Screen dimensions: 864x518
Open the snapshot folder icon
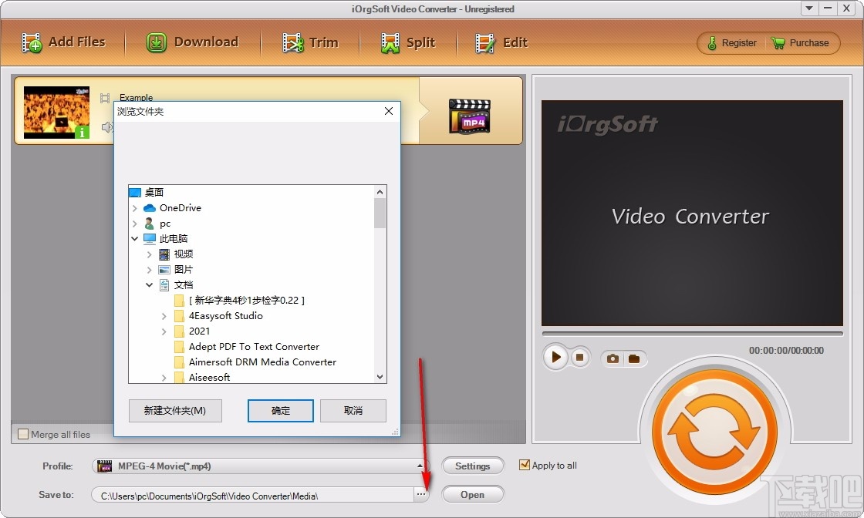634,358
